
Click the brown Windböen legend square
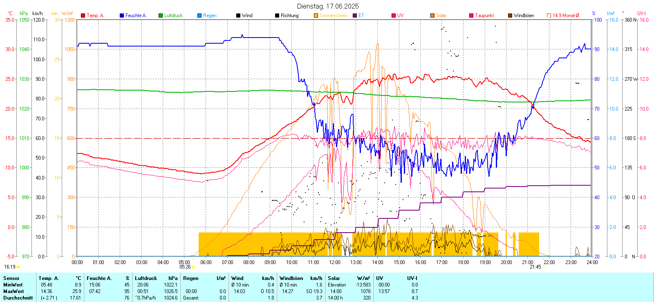510,16
